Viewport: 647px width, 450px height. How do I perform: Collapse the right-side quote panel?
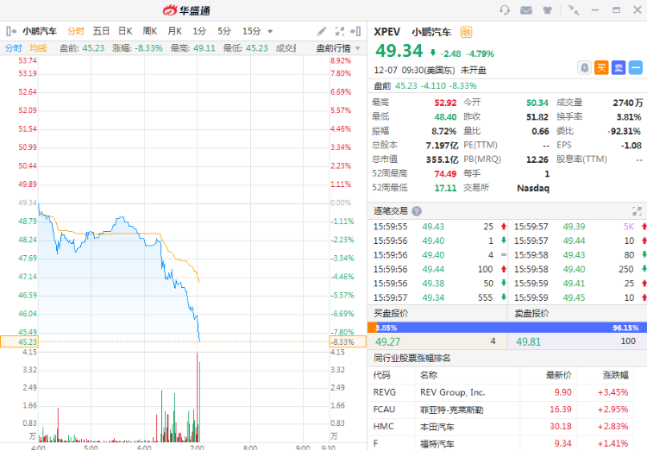coord(355,31)
